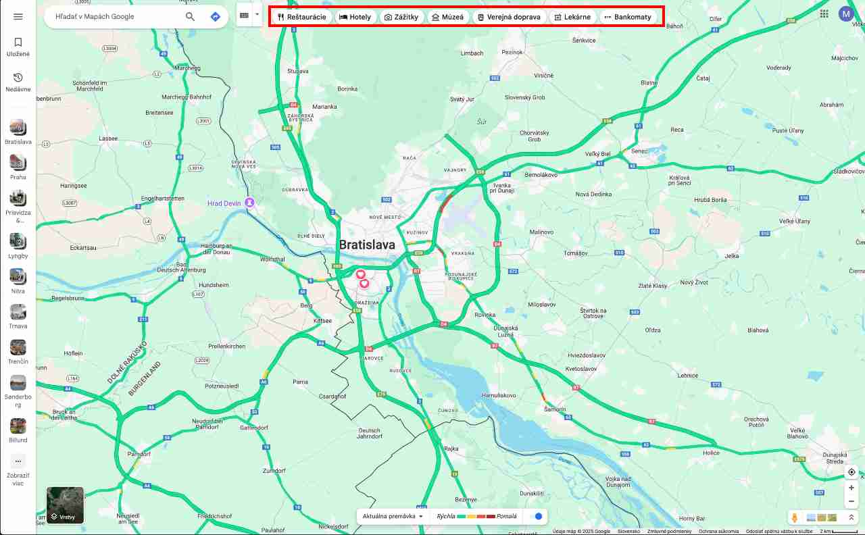
Task: Show your current location on map
Action: [x=851, y=472]
